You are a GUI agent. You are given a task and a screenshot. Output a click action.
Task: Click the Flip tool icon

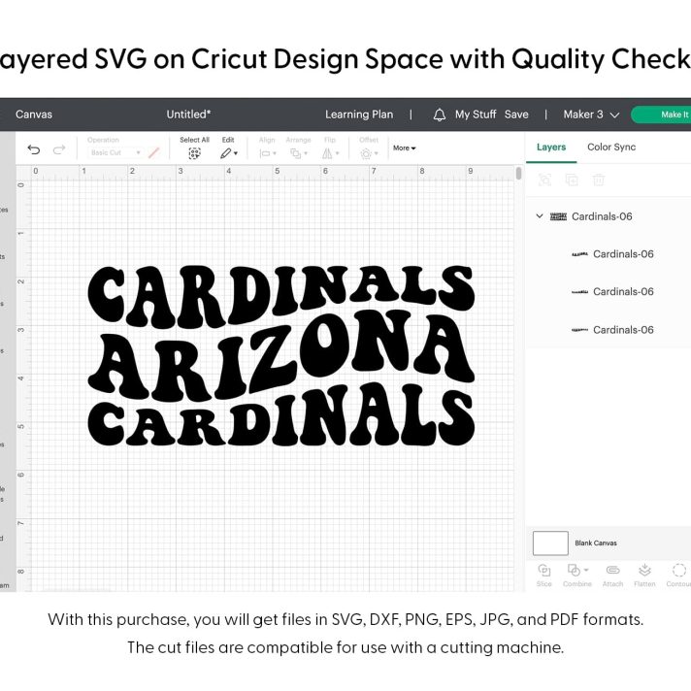327,153
